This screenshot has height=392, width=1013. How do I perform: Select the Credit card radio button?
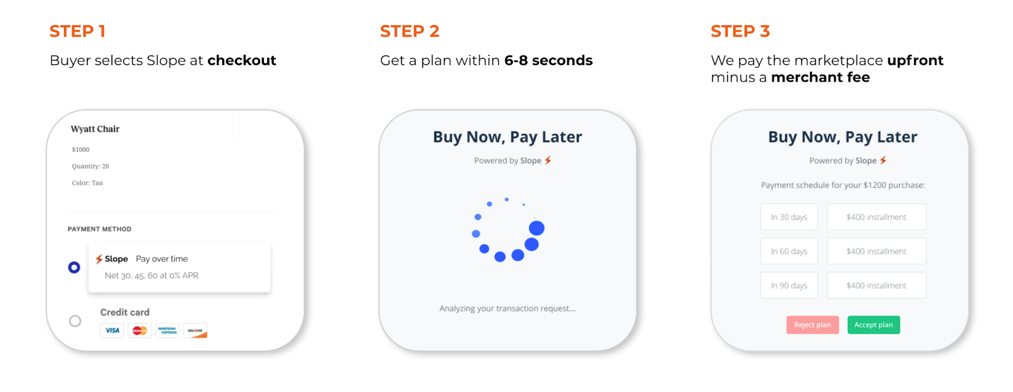[75, 321]
